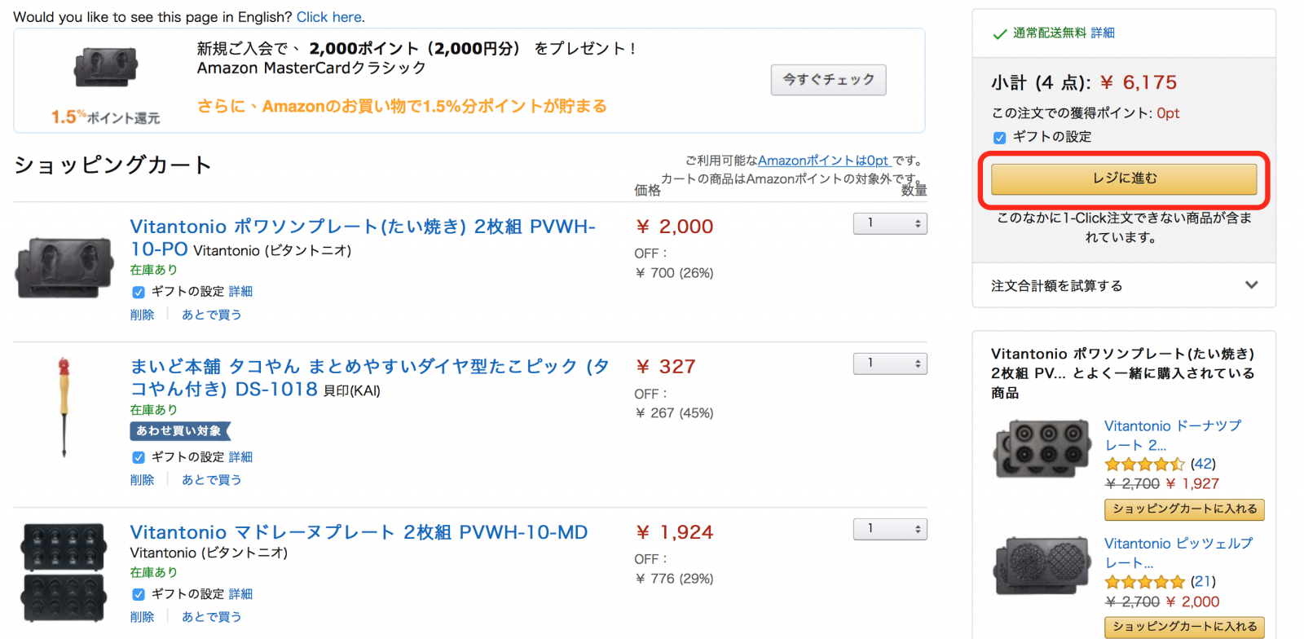Click レジに進む checkout button
The image size is (1304, 639).
point(1124,178)
